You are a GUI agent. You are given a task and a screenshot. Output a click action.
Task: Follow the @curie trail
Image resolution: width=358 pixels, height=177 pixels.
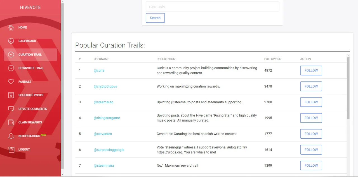tap(311, 71)
